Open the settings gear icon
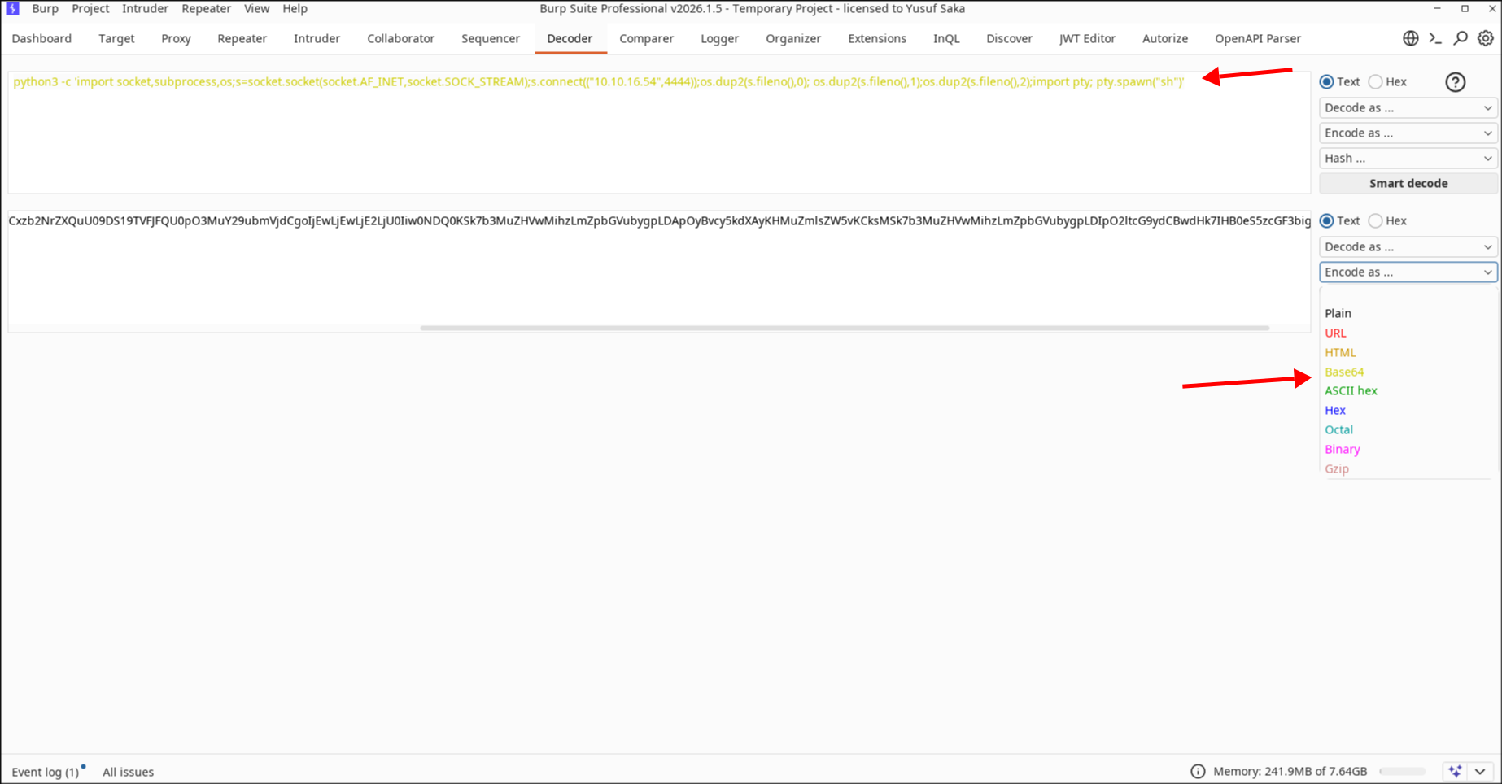The width and height of the screenshot is (1502, 784). [x=1486, y=38]
